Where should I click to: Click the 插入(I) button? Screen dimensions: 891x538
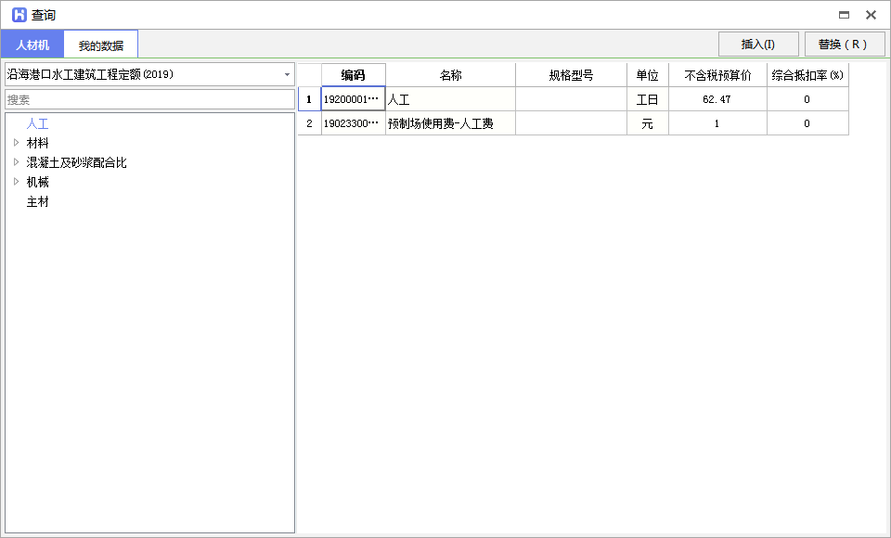[x=757, y=44]
